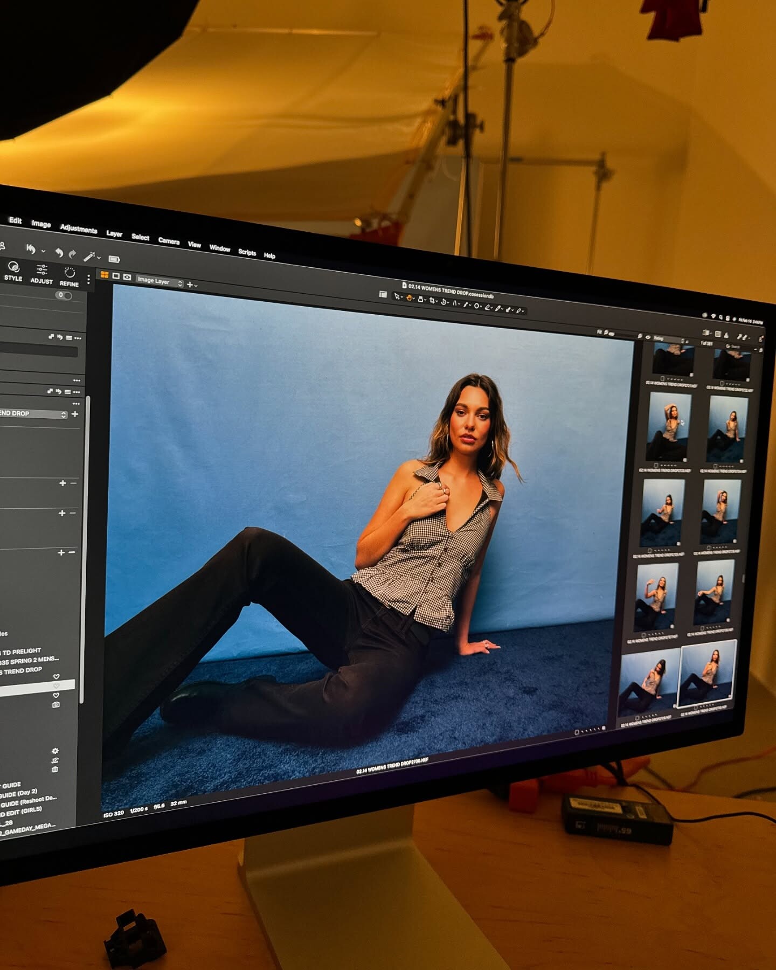The height and width of the screenshot is (970, 776).
Task: Select thumbnail of model with raised arm
Action: 669,426
